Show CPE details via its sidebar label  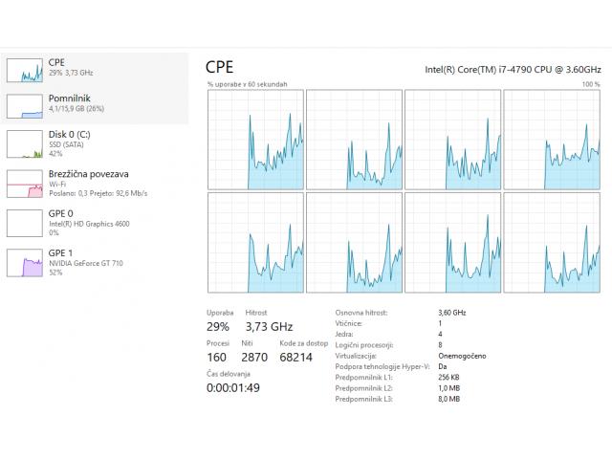(x=56, y=61)
